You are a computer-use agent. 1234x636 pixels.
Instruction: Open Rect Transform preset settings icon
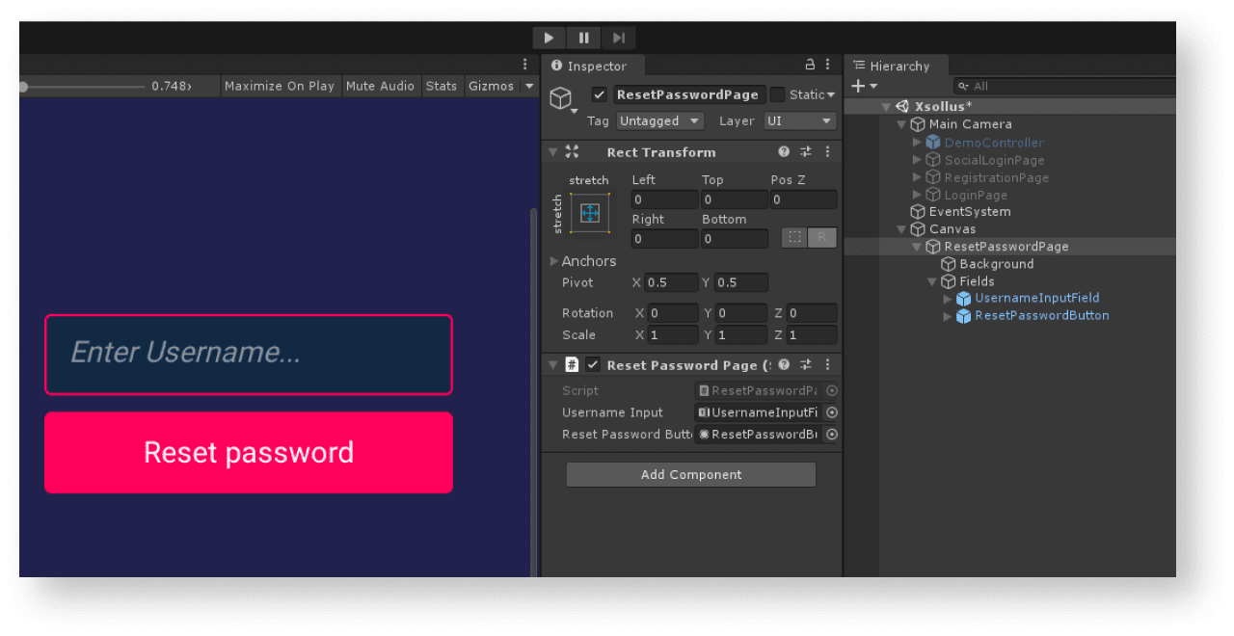tap(806, 152)
